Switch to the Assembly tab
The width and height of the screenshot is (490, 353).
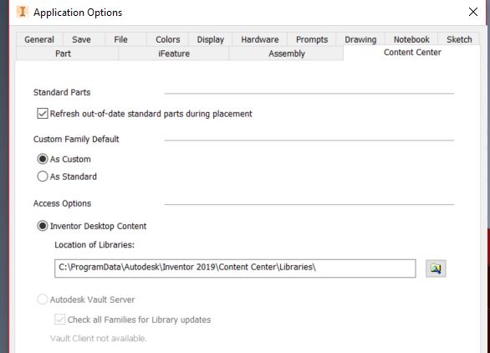click(287, 54)
